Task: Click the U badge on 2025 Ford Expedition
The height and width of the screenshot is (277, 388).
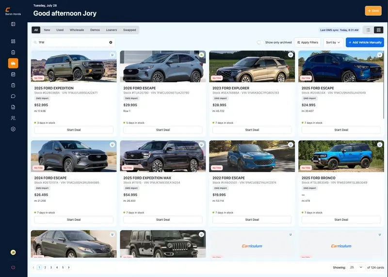Action: click(113, 55)
